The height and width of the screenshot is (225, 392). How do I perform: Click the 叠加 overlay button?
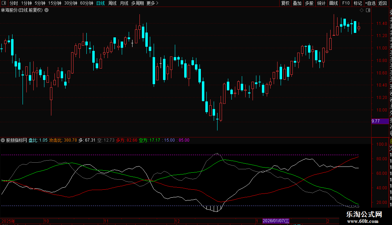[x=297, y=3]
